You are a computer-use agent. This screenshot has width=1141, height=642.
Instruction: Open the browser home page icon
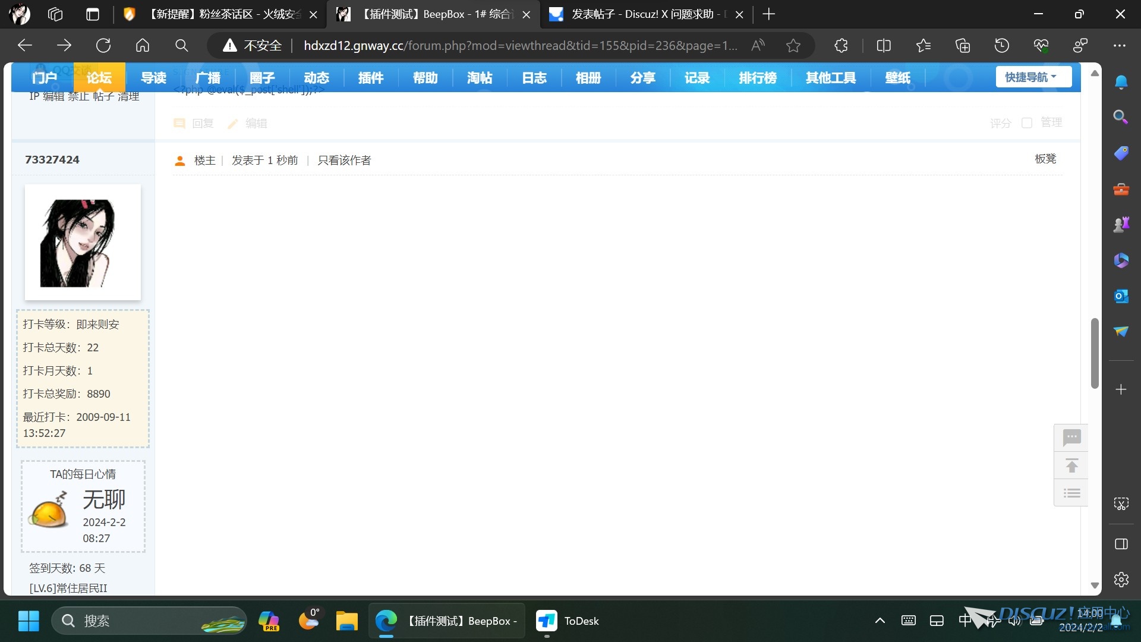[x=143, y=46]
